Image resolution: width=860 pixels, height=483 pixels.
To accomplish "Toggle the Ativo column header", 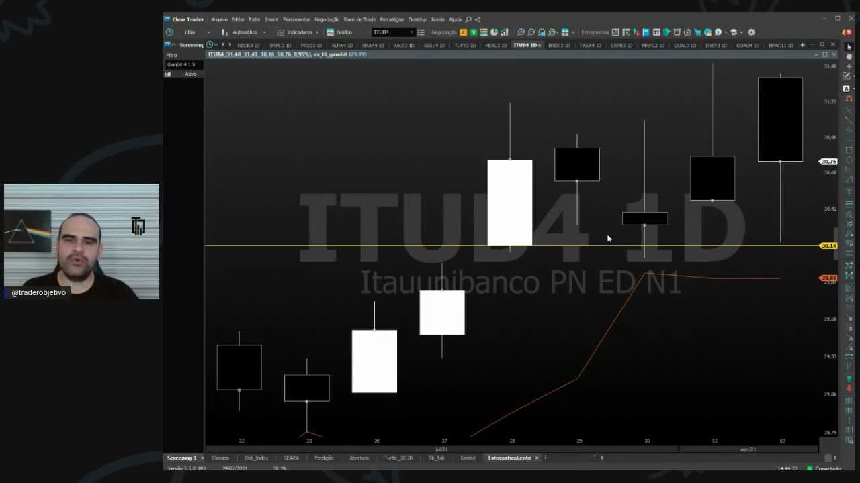I will point(191,74).
